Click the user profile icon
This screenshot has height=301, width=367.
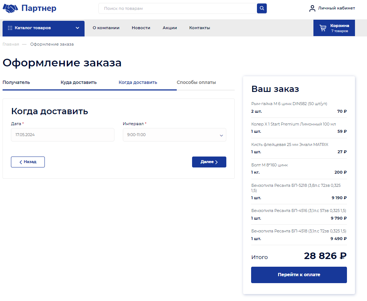click(x=312, y=8)
